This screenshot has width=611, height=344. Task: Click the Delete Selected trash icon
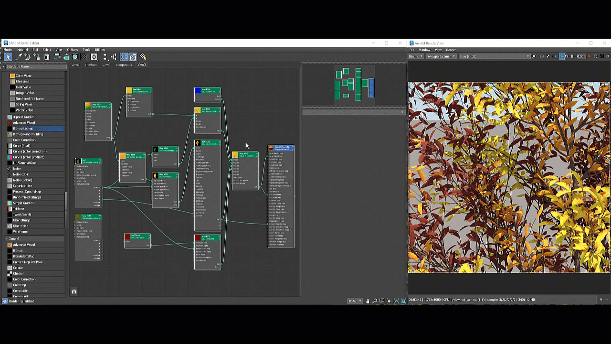point(47,57)
